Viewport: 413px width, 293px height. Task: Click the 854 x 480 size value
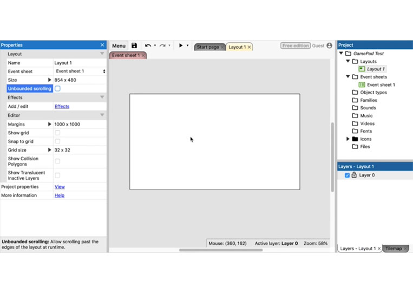[x=65, y=80]
